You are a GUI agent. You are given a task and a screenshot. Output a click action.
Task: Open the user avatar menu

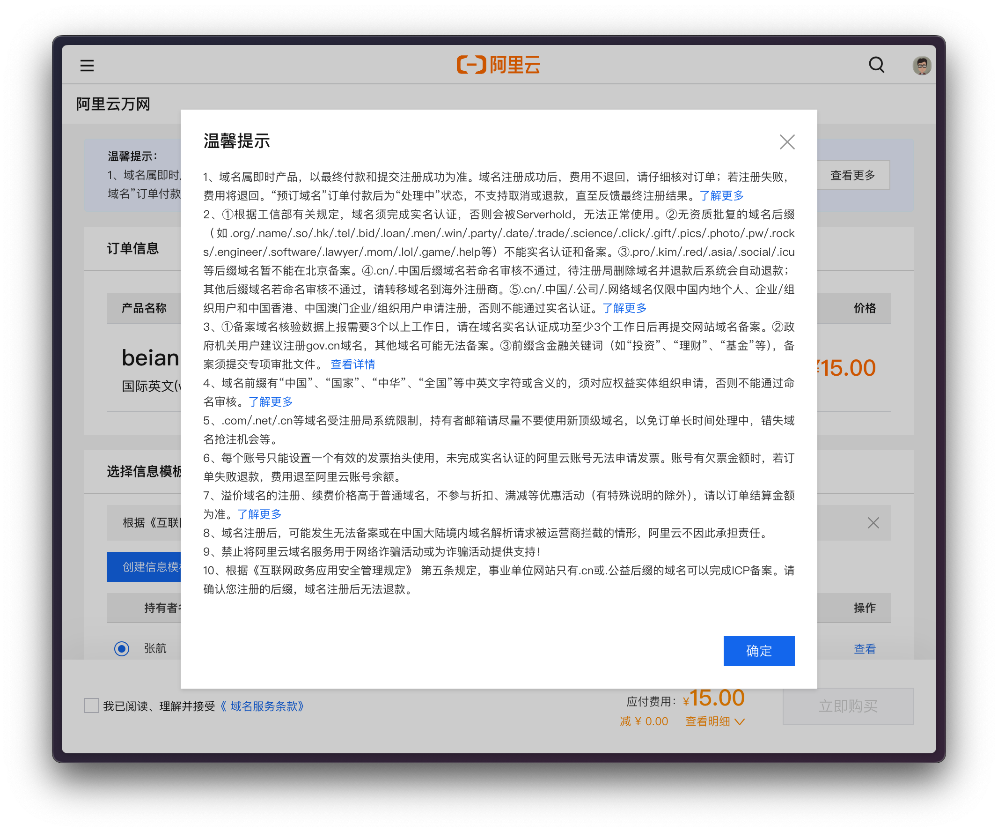pyautogui.click(x=922, y=65)
